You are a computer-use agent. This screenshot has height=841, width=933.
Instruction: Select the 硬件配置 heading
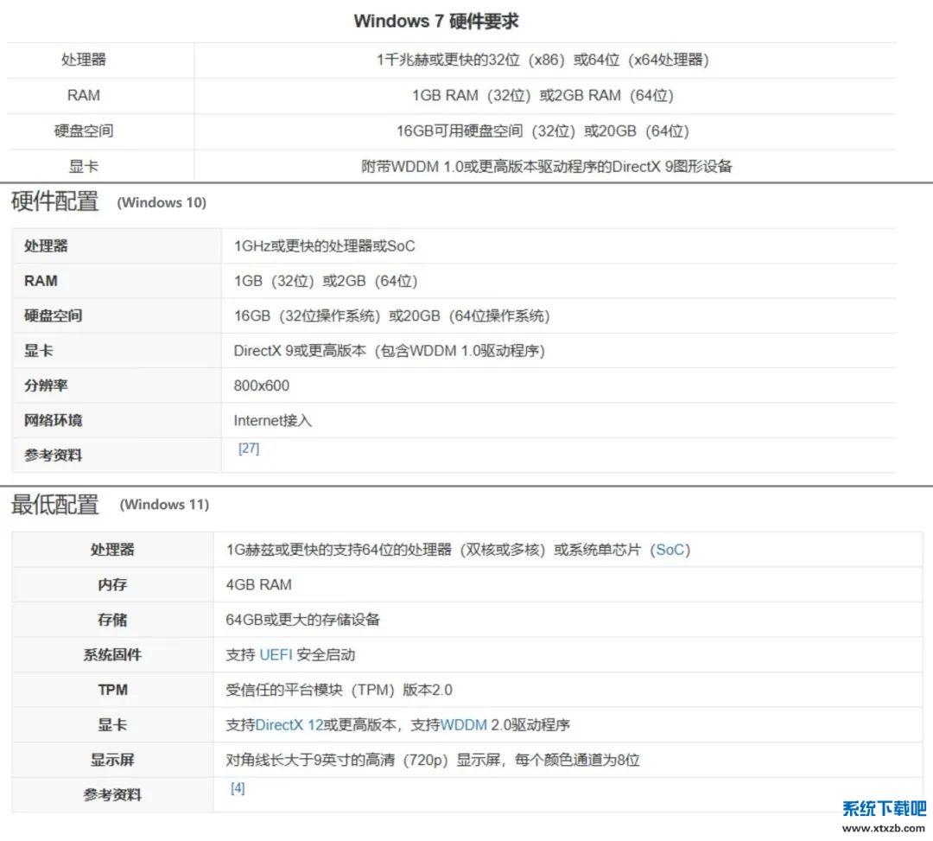click(54, 201)
